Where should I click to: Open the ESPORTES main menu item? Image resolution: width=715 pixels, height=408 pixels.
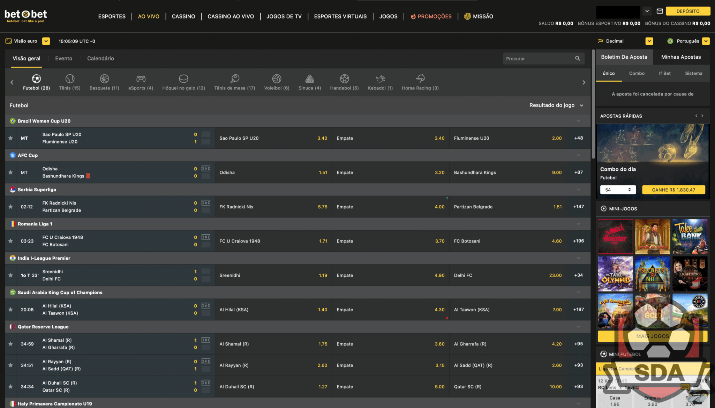click(x=112, y=16)
